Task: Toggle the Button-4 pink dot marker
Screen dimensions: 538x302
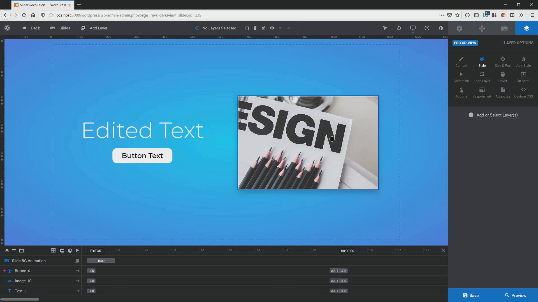Action: click(4, 271)
